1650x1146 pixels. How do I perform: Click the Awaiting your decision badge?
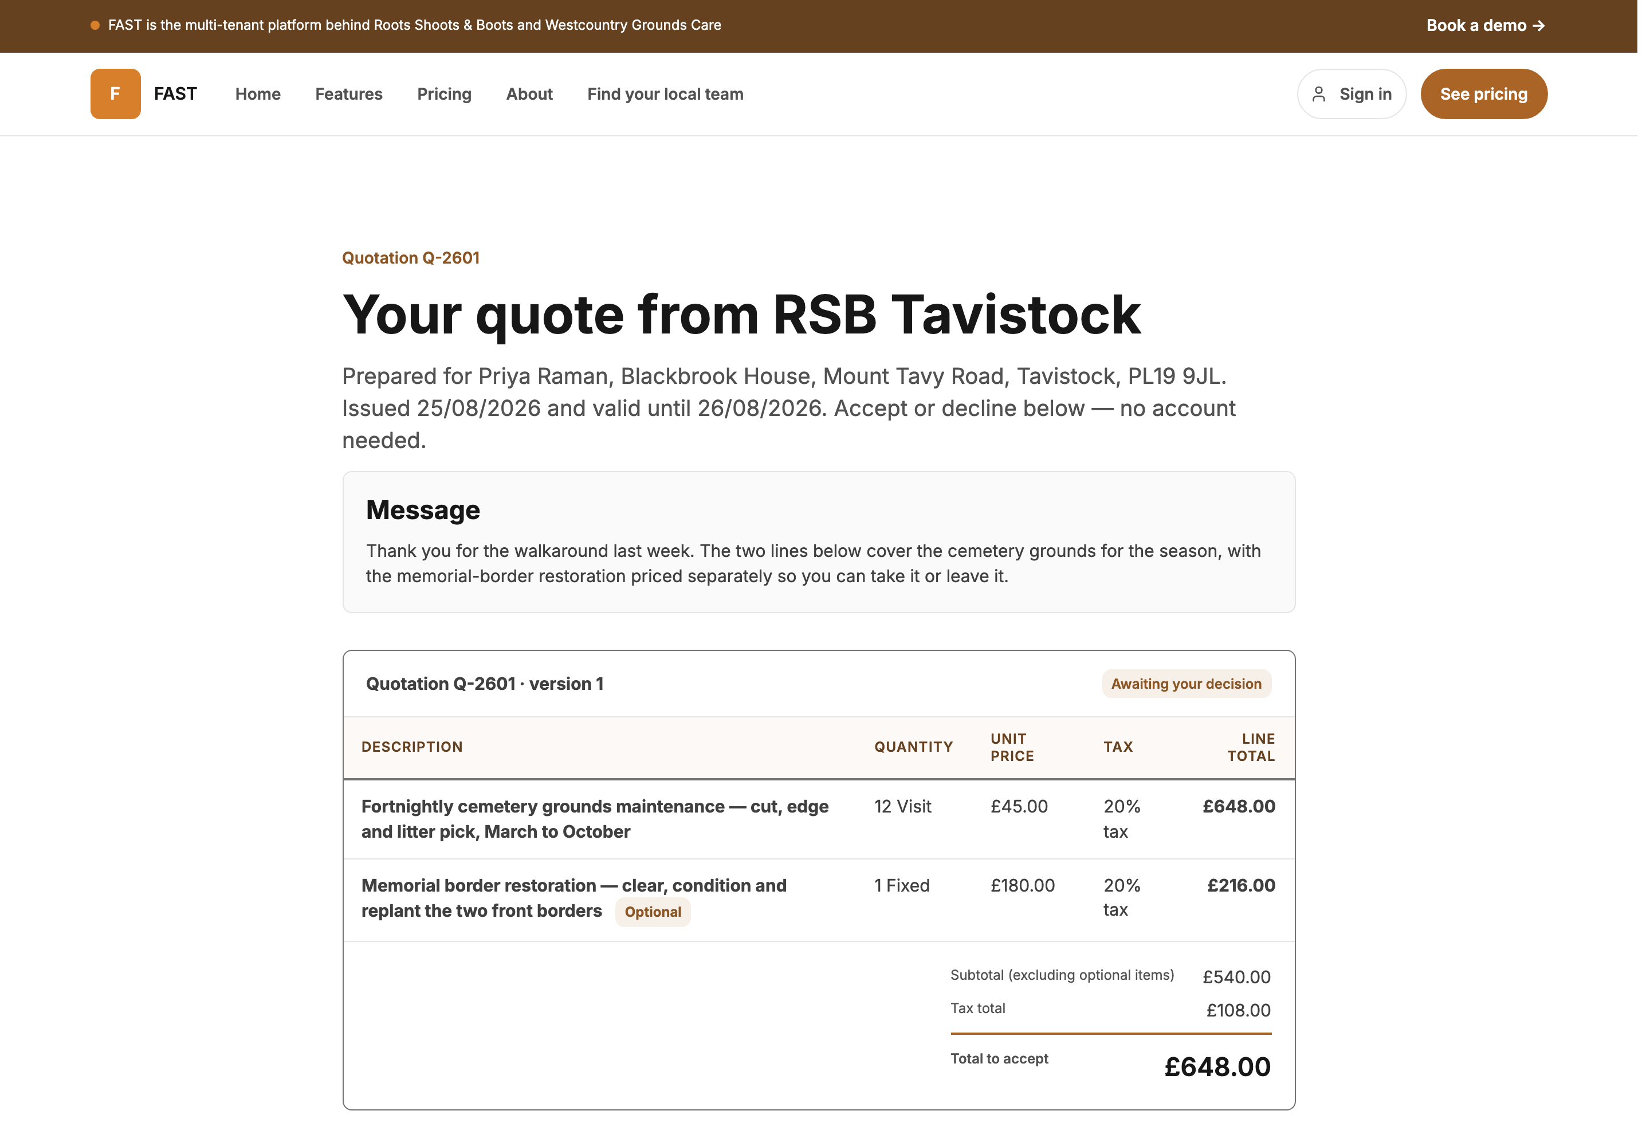pos(1186,684)
